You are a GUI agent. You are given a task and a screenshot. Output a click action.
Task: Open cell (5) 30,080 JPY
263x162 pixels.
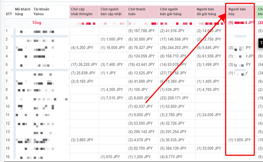(141, 39)
